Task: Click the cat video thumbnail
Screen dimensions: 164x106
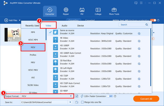Action: 13,35
